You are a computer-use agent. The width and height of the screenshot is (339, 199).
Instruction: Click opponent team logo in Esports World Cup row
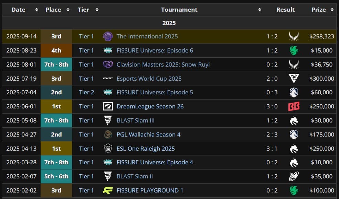coord(294,79)
